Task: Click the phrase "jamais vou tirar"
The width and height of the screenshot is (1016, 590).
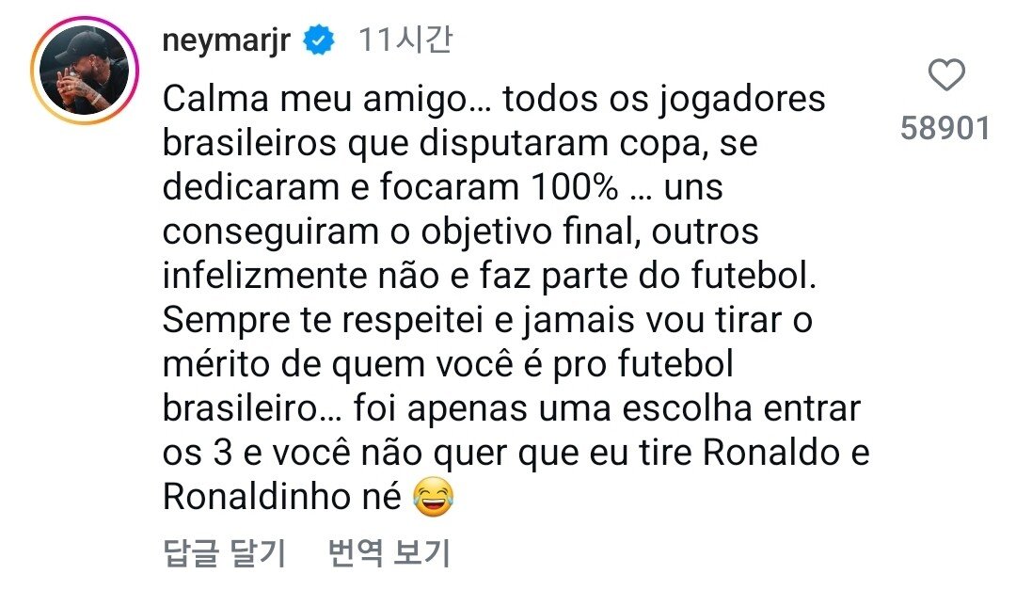Action: pyautogui.click(x=647, y=321)
